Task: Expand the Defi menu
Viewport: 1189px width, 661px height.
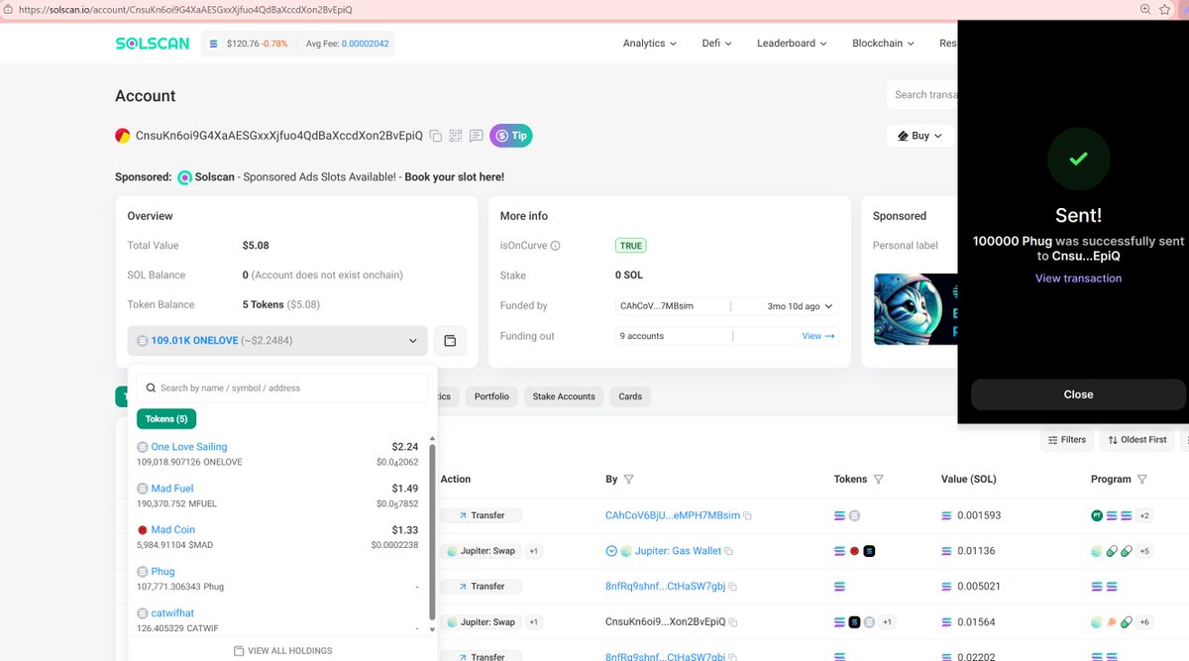Action: click(716, 44)
